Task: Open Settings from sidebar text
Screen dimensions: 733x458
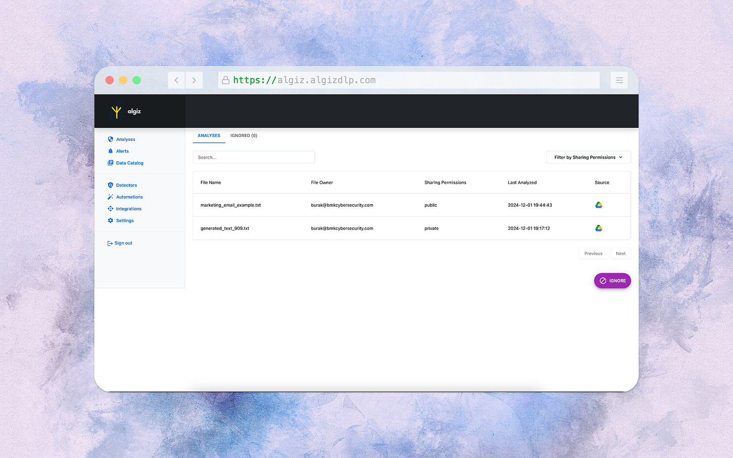Action: click(x=125, y=220)
